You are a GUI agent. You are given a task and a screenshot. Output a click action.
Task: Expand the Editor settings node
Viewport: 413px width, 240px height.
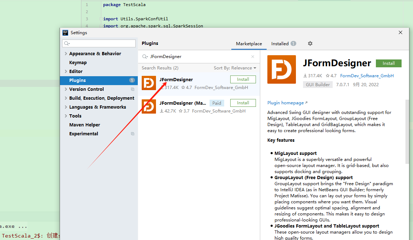[x=66, y=72]
